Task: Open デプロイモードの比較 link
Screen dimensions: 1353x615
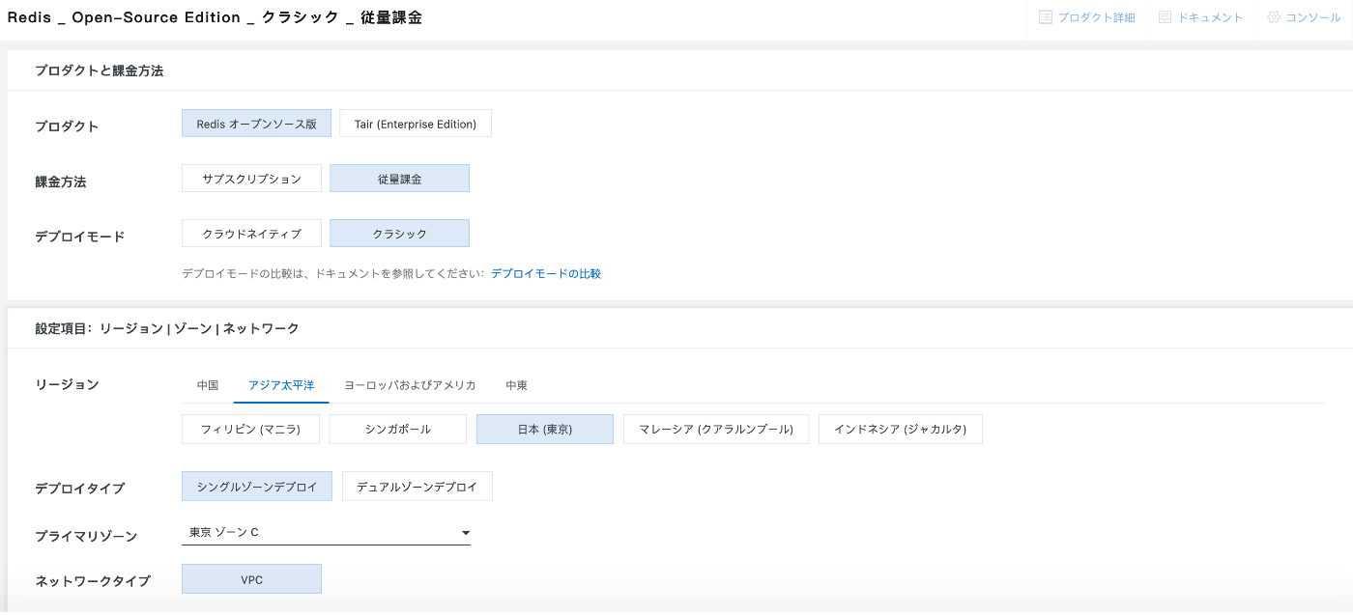Action: 545,274
